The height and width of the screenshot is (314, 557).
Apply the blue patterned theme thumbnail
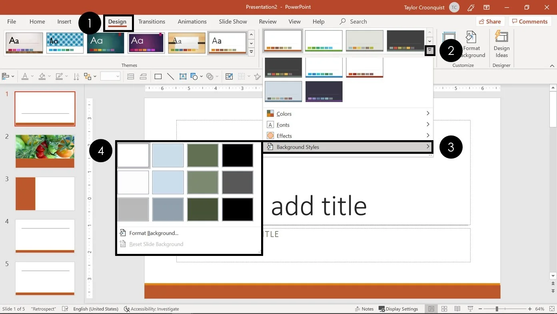pos(65,43)
